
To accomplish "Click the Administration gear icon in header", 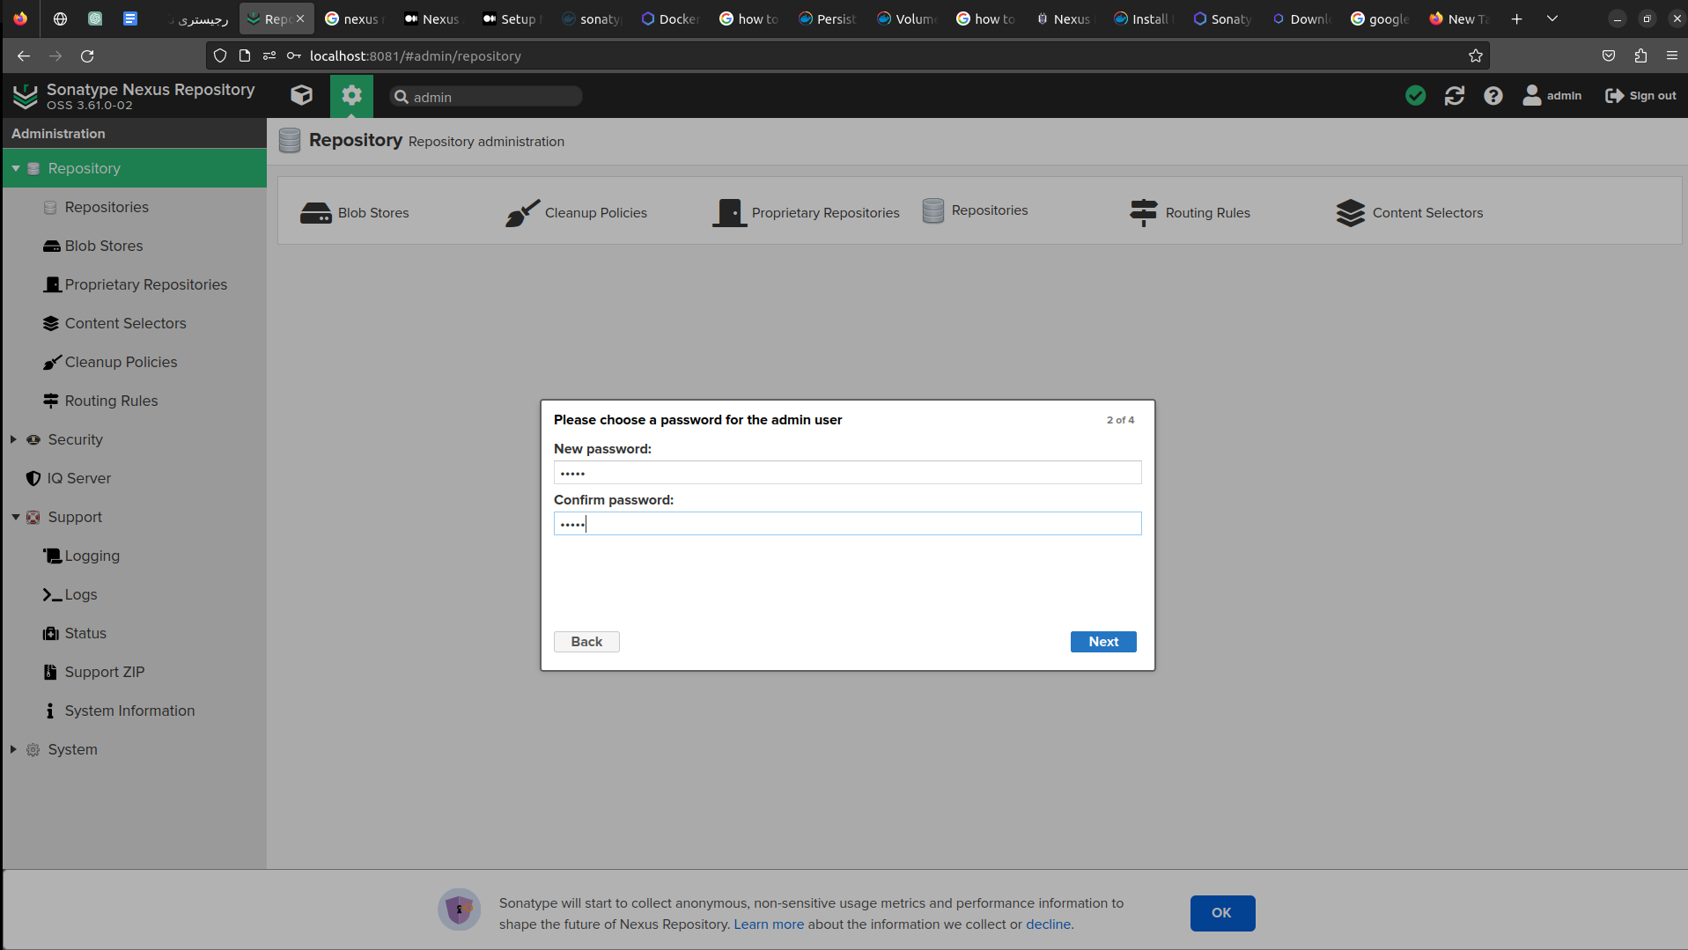I will pyautogui.click(x=351, y=95).
